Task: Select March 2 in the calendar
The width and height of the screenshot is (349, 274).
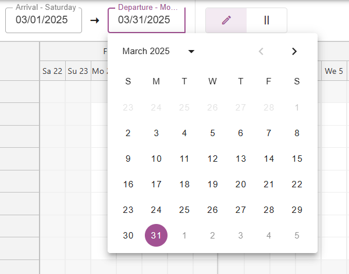Action: click(x=128, y=133)
